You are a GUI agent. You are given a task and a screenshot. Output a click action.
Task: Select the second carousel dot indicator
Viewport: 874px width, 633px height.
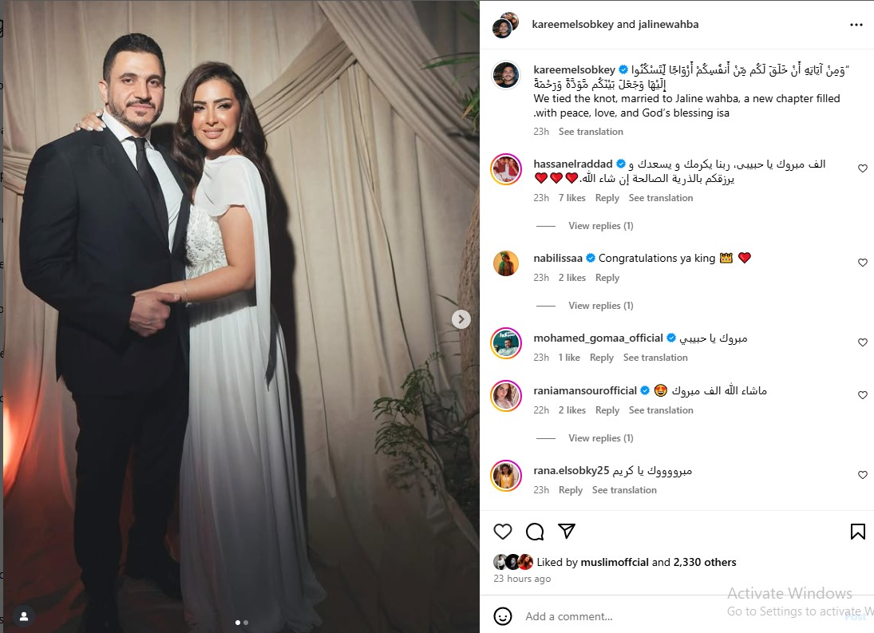click(246, 623)
